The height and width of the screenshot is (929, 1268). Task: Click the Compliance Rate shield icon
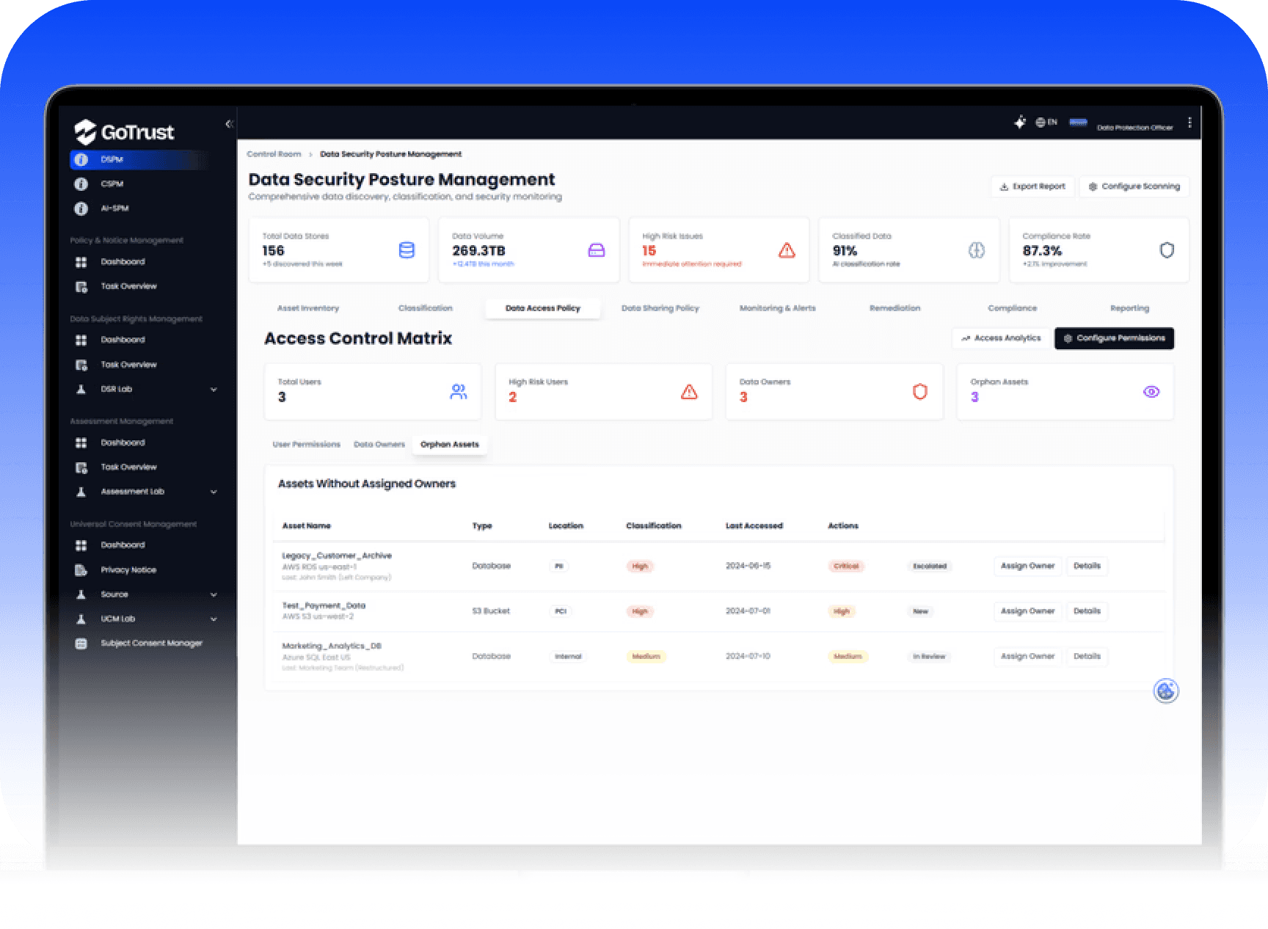pyautogui.click(x=1167, y=250)
